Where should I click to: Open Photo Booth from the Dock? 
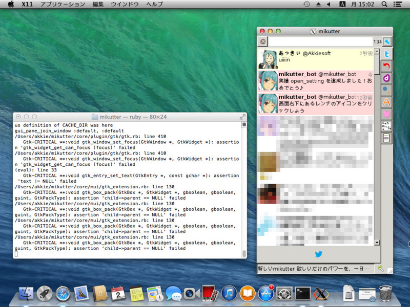[x=210, y=293]
